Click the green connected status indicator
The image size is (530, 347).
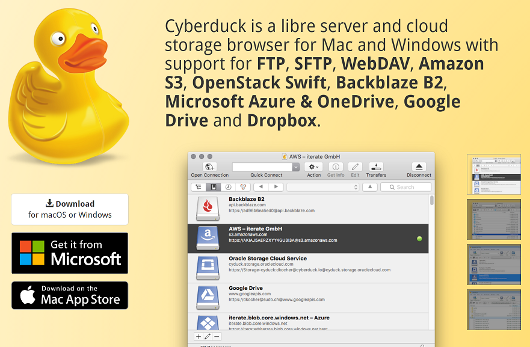pos(419,239)
